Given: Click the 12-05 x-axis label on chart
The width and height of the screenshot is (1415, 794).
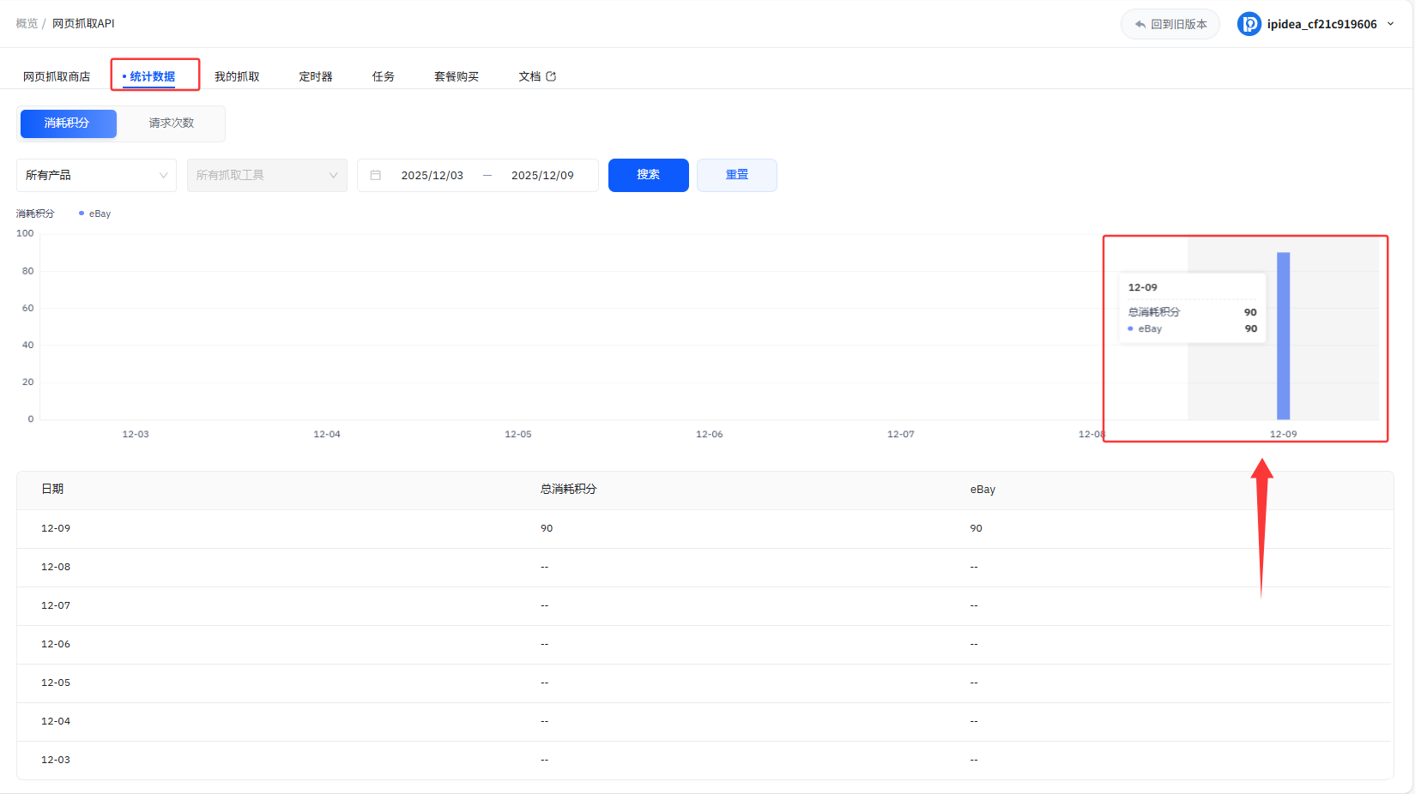Looking at the screenshot, I should pos(518,434).
